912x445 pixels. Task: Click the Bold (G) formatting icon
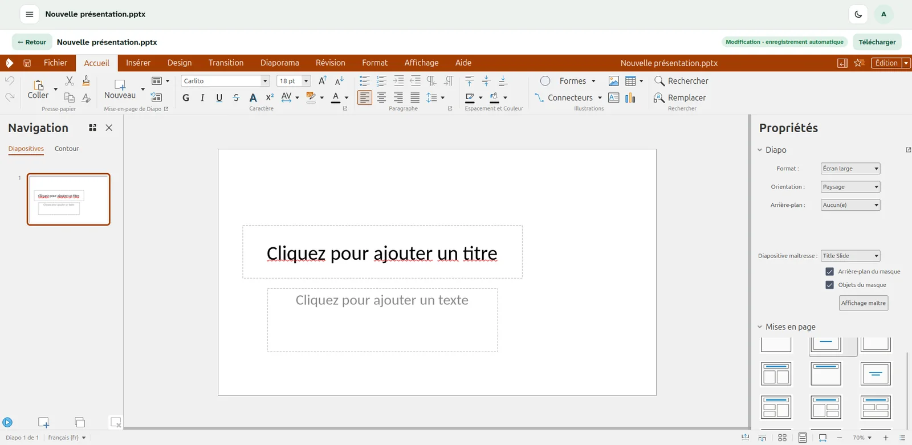[186, 98]
